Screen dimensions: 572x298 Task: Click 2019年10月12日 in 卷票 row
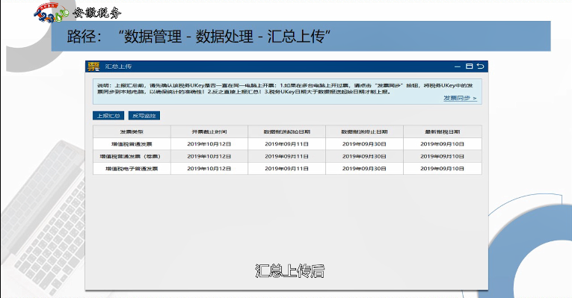[x=209, y=157]
